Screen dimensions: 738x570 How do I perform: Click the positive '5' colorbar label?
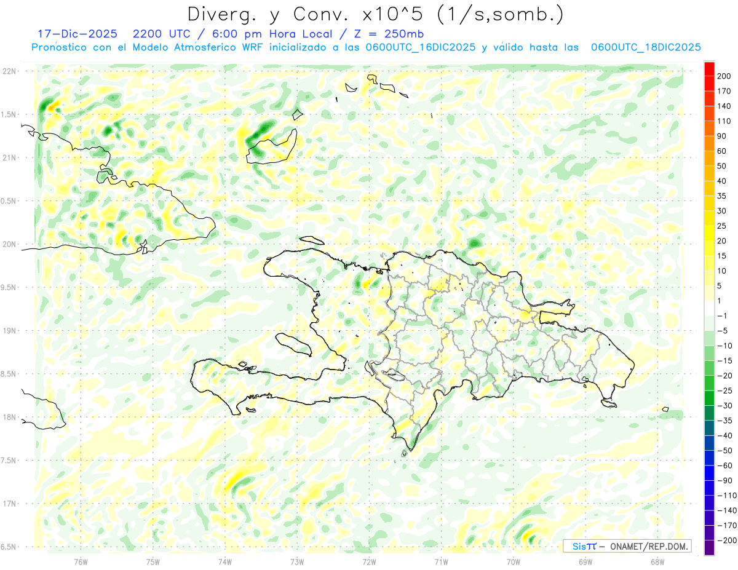tap(720, 286)
